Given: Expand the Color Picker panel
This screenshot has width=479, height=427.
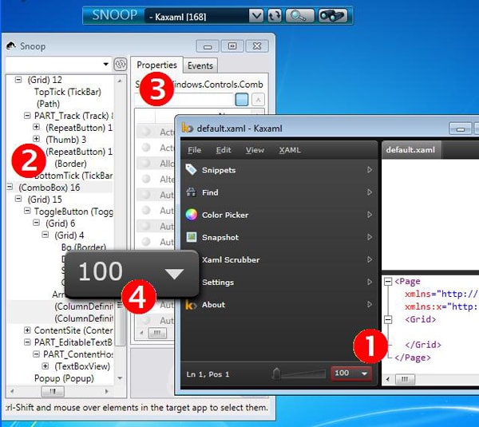Looking at the screenshot, I should pyautogui.click(x=370, y=215).
